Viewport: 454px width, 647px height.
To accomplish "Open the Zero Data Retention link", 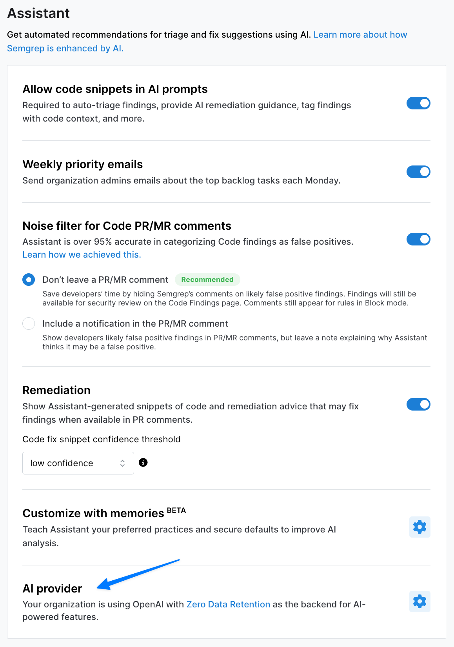I will point(227,604).
